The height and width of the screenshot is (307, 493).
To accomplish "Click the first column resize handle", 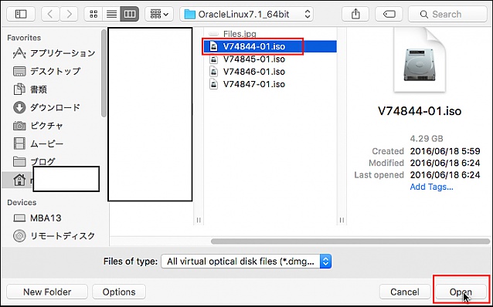I will (x=199, y=220).
